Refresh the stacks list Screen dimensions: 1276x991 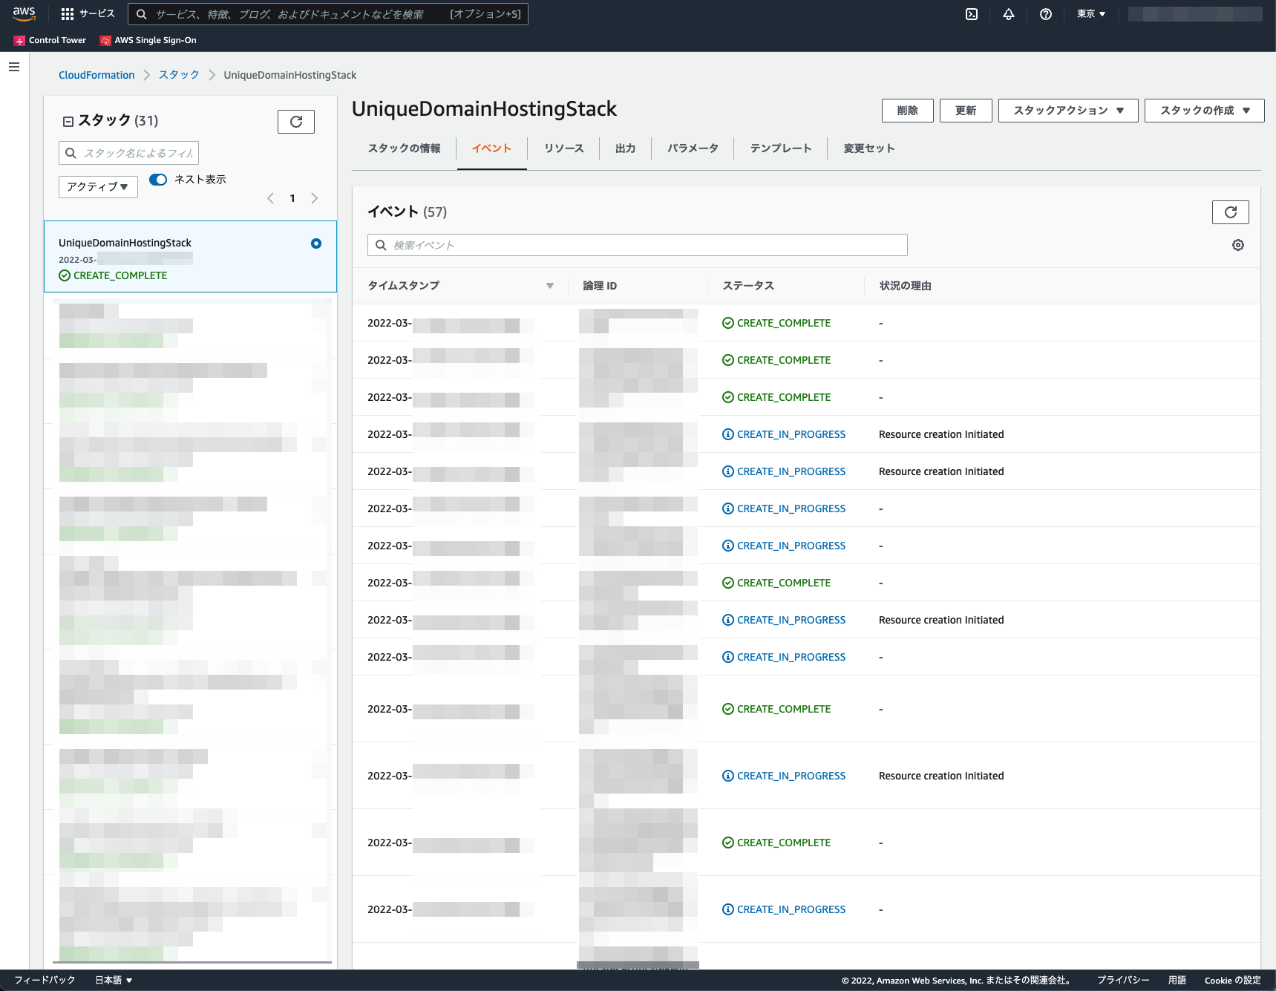pos(296,122)
